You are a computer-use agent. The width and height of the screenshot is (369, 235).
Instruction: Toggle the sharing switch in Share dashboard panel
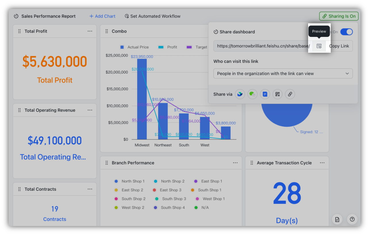click(347, 32)
